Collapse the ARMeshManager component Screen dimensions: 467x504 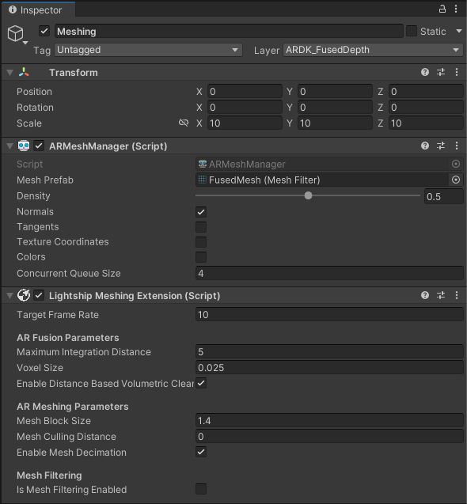tap(10, 146)
